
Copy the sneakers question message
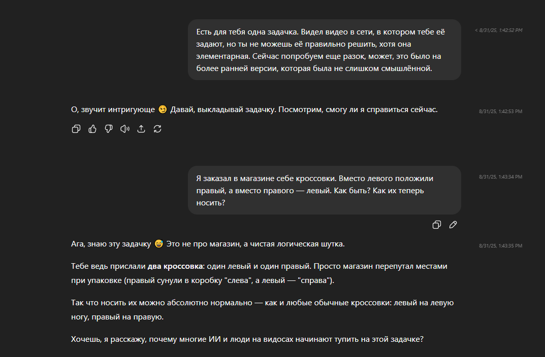(436, 225)
